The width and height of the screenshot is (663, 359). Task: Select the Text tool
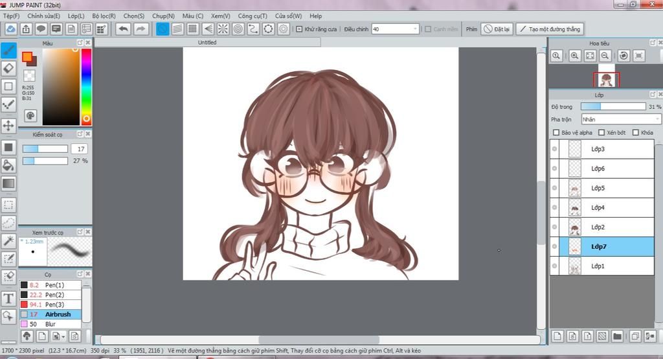(8, 299)
